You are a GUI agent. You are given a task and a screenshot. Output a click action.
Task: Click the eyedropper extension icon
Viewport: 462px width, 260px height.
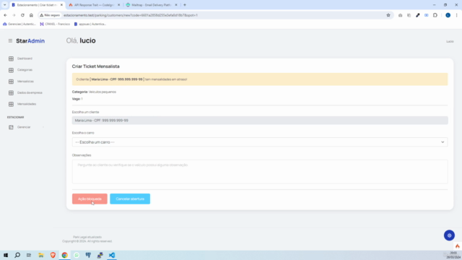[x=417, y=15]
